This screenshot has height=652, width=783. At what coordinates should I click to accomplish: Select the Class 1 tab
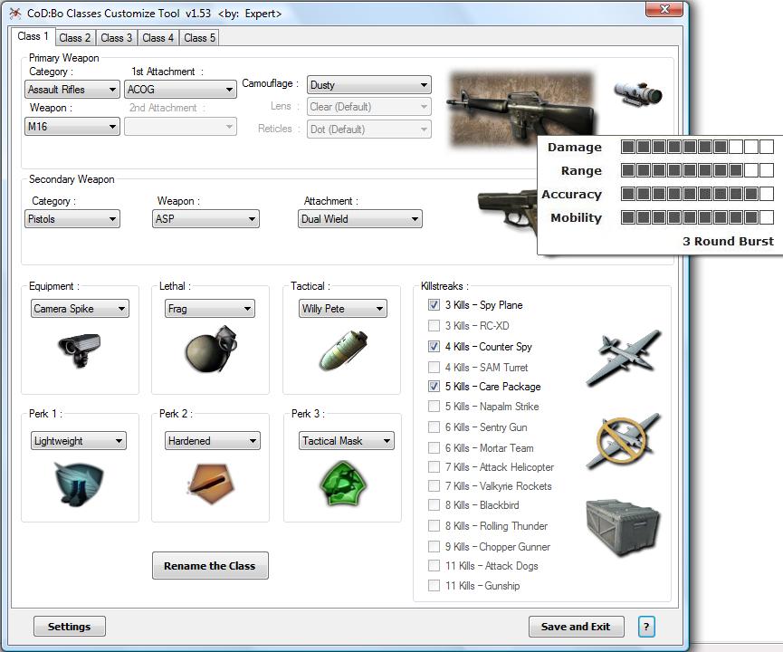pos(33,36)
